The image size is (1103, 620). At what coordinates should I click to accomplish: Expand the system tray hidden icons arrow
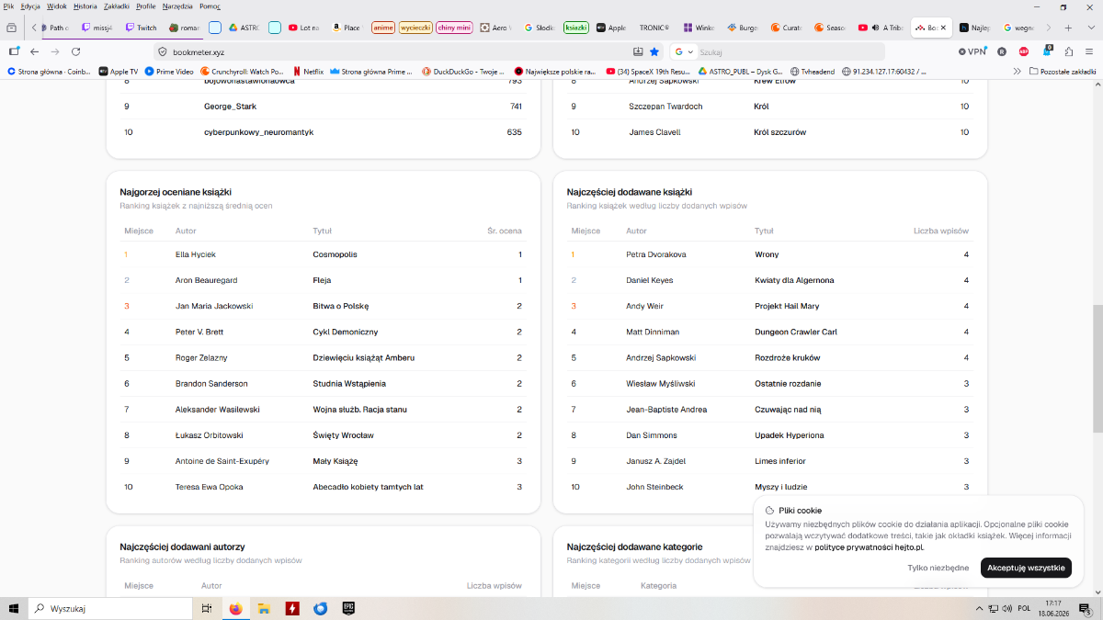[979, 608]
